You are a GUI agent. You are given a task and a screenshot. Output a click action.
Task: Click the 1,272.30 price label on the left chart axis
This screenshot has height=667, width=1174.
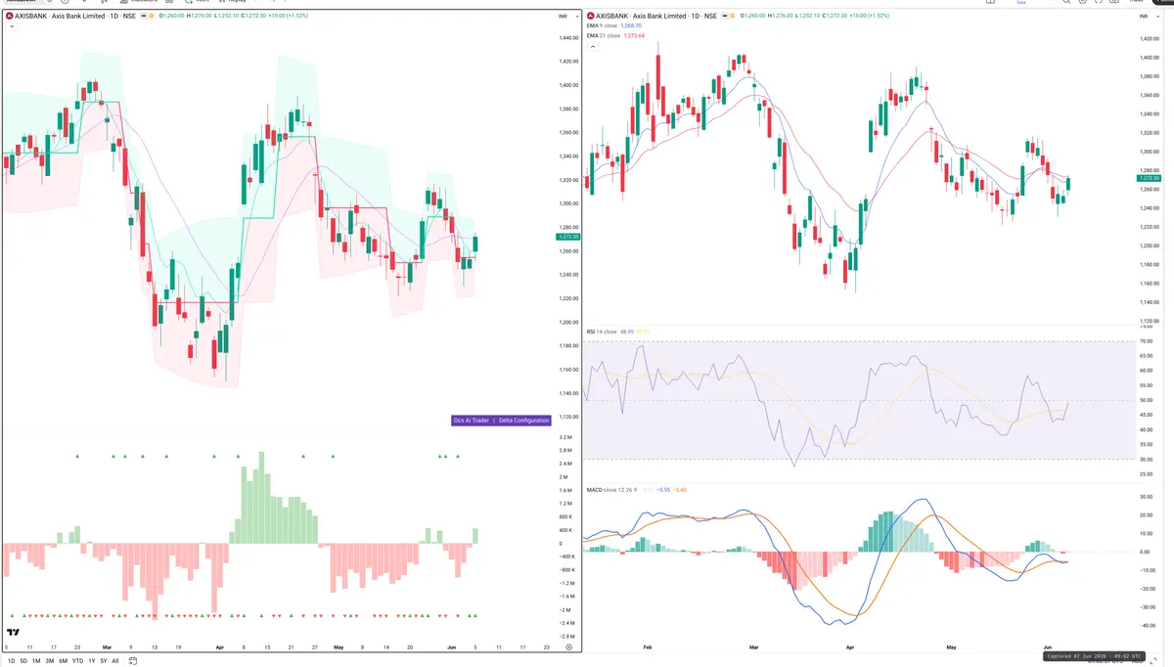(x=566, y=237)
